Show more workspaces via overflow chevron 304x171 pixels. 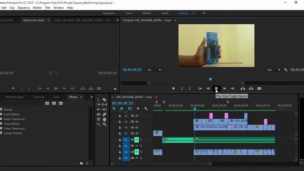pos(204,13)
